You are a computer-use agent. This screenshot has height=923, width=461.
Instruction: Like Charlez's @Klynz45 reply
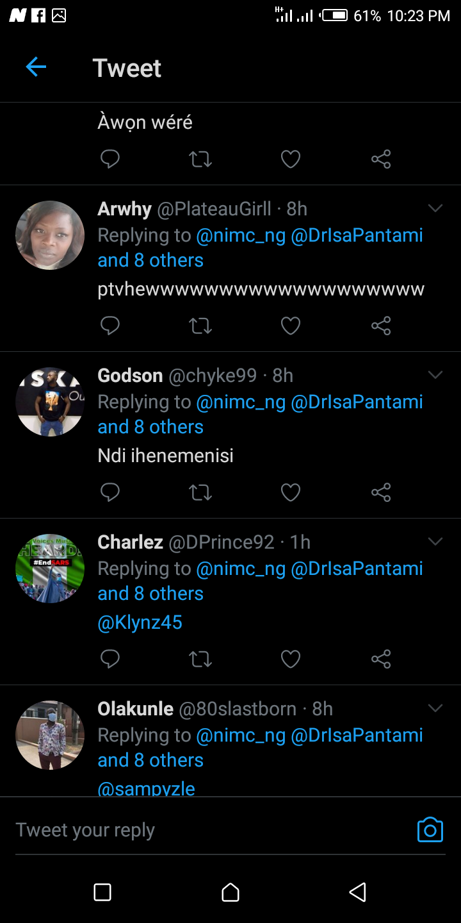(291, 659)
